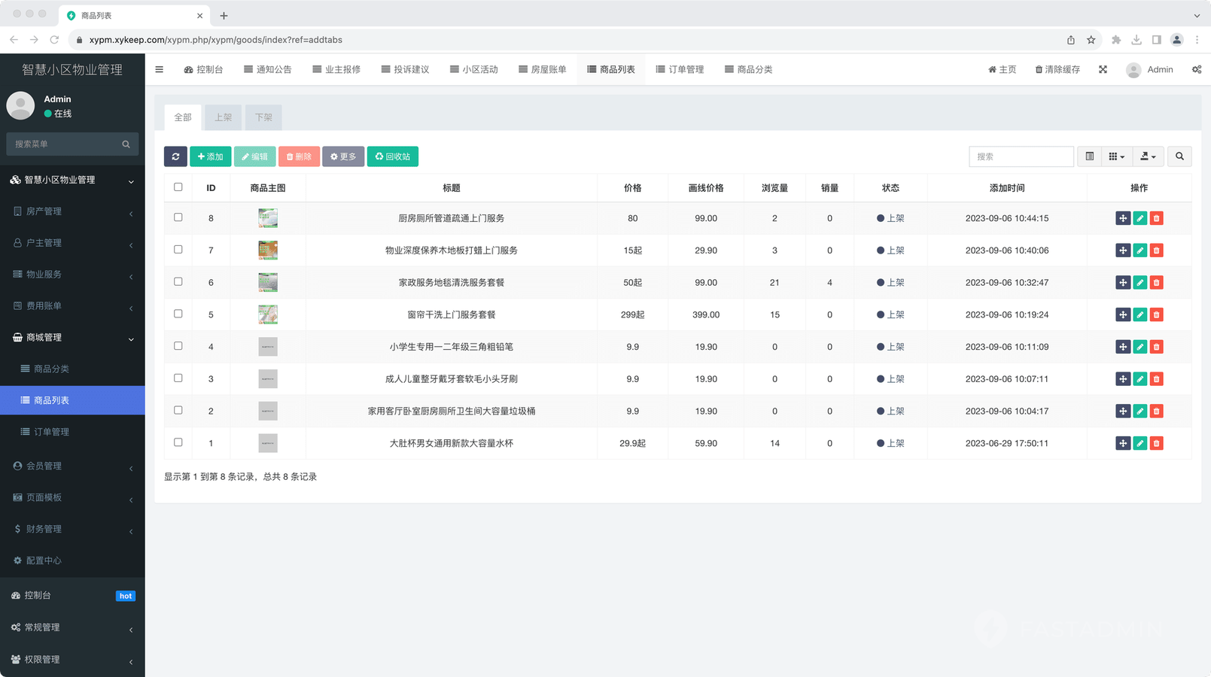This screenshot has width=1211, height=677.
Task: Check the select-all checkbox in table header
Action: [x=178, y=187]
